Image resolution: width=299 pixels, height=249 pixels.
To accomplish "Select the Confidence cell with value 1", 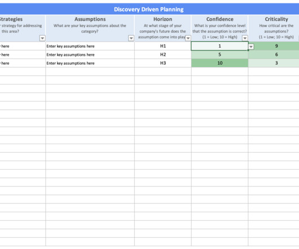I will 219,46.
